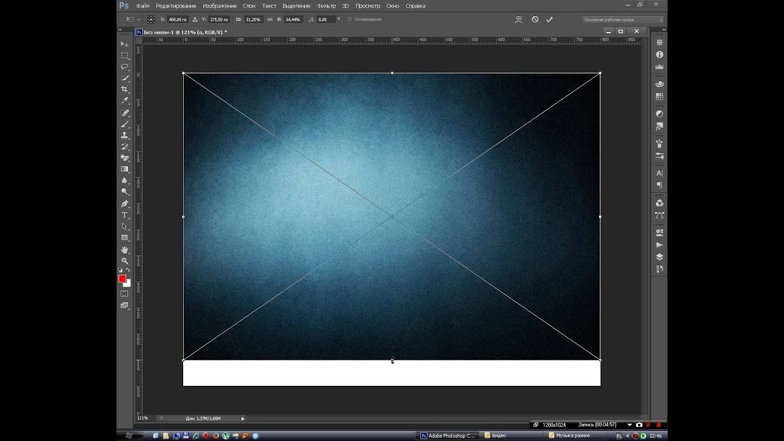Click the X position field
Image resolution: width=784 pixels, height=441 pixels.
(x=178, y=20)
